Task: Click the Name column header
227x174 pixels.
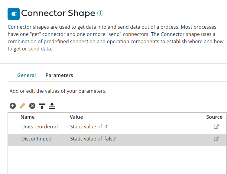Action: [x=28, y=117]
